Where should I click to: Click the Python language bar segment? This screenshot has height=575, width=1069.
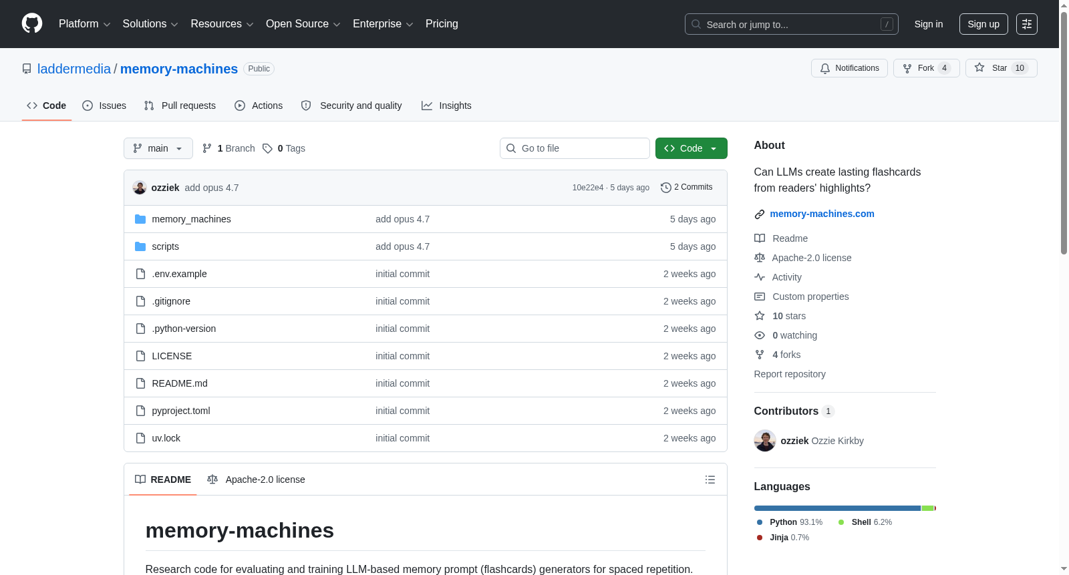pos(837,508)
